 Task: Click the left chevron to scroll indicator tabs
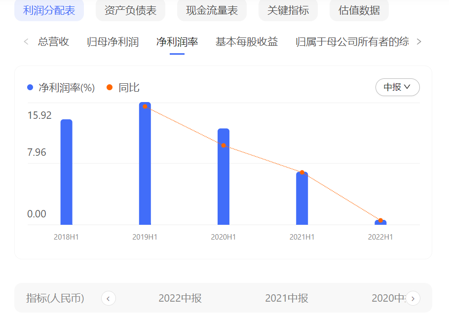[x=26, y=42]
